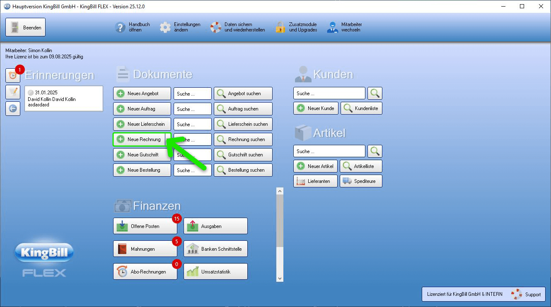Select the 31.01.2025 David Kollin reminder
This screenshot has height=307, width=551.
coord(64,98)
